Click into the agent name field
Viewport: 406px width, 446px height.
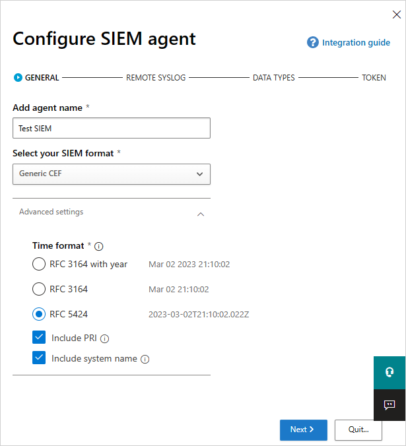tap(112, 129)
